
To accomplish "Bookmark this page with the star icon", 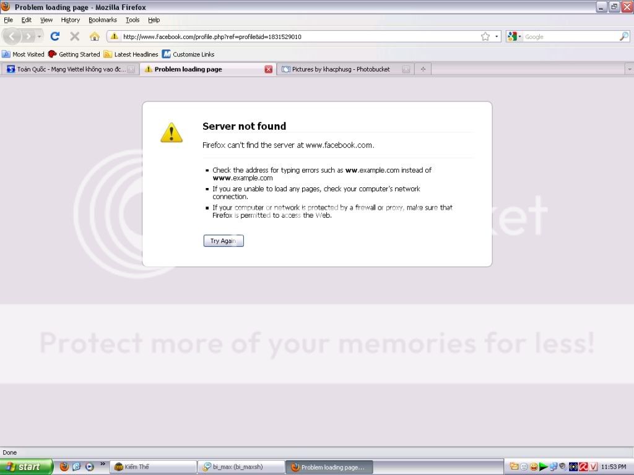I will click(485, 36).
